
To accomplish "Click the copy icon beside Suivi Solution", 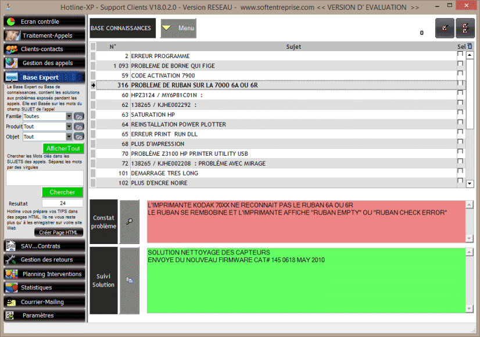I will coord(129,280).
